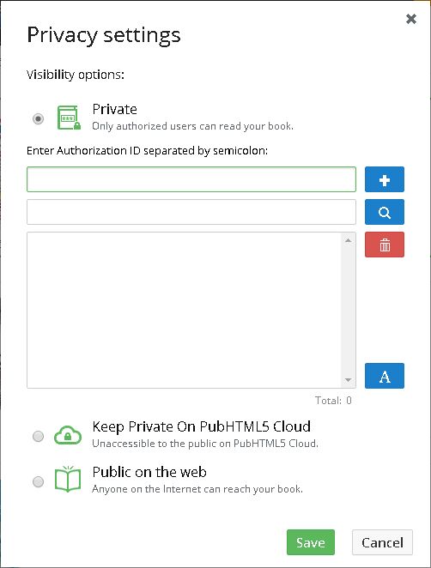Select Public on the web radio button
Viewport: 431px width, 568px height.
coord(38,482)
